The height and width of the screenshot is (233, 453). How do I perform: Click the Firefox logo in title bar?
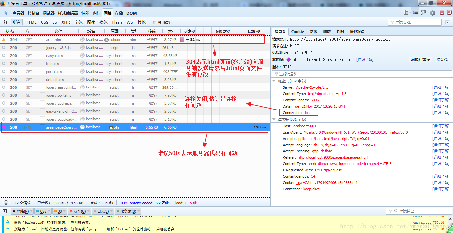pyautogui.click(x=3, y=3)
